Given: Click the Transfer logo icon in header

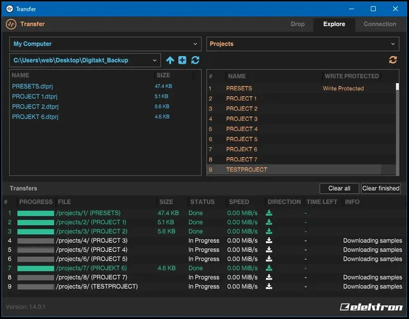Looking at the screenshot, I should [11, 24].
